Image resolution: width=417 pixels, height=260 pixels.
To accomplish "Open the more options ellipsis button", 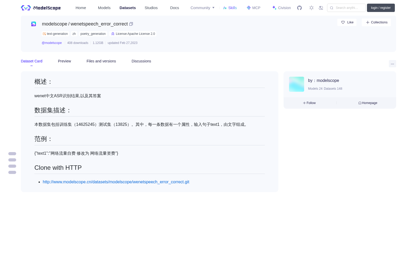I will [392, 64].
